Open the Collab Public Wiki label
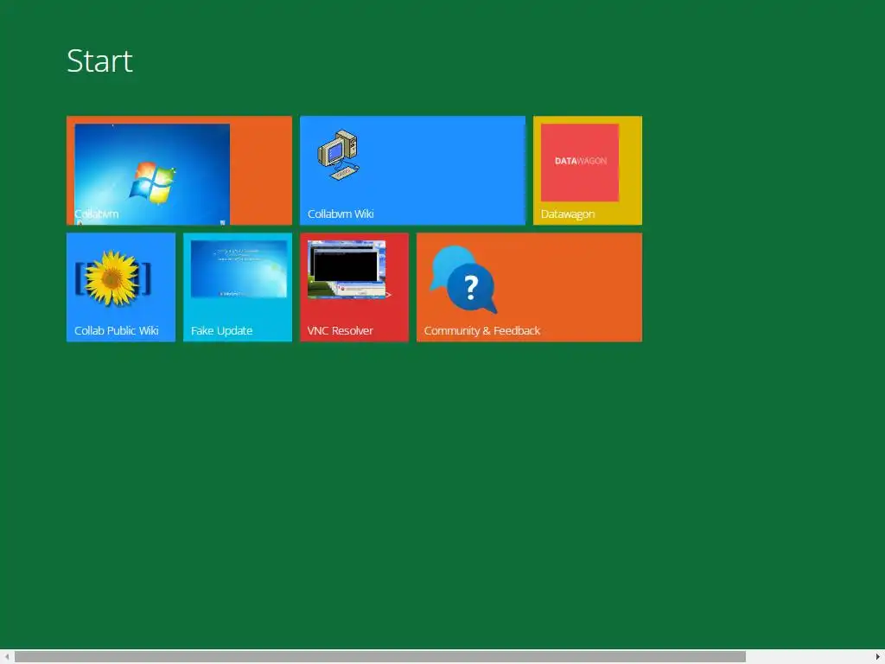885x664 pixels. coord(117,330)
